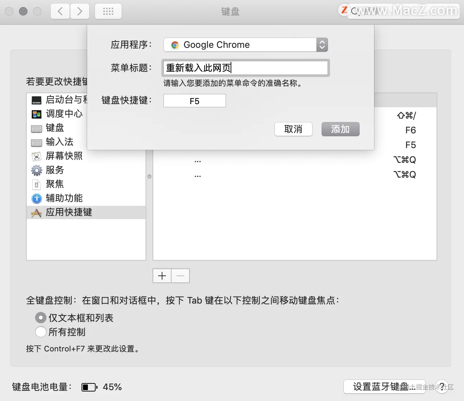The image size is (464, 401).
Task: Click the keyboard icon beside 键盘
Action: point(37,129)
